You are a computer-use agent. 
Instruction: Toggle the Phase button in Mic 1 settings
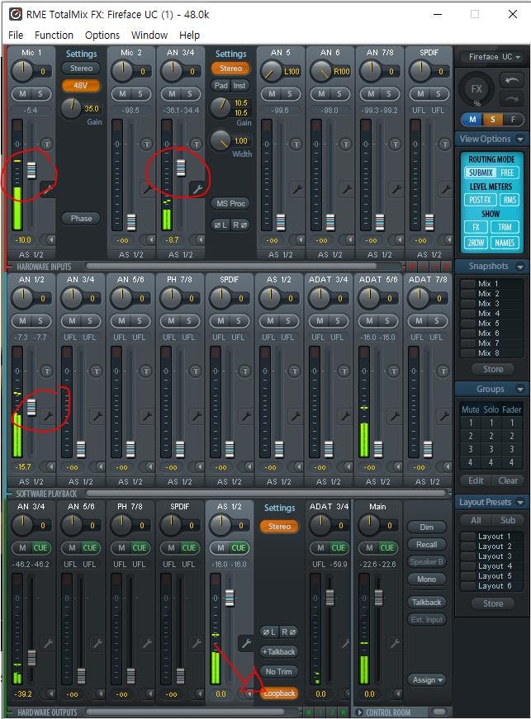click(x=81, y=218)
